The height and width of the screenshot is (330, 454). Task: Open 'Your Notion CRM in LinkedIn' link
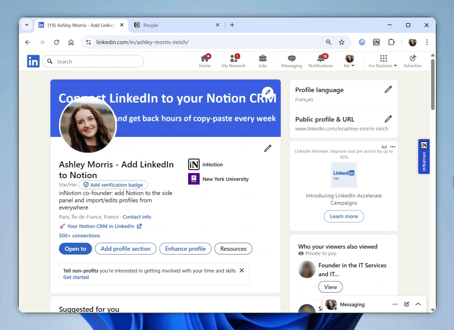coord(101,226)
